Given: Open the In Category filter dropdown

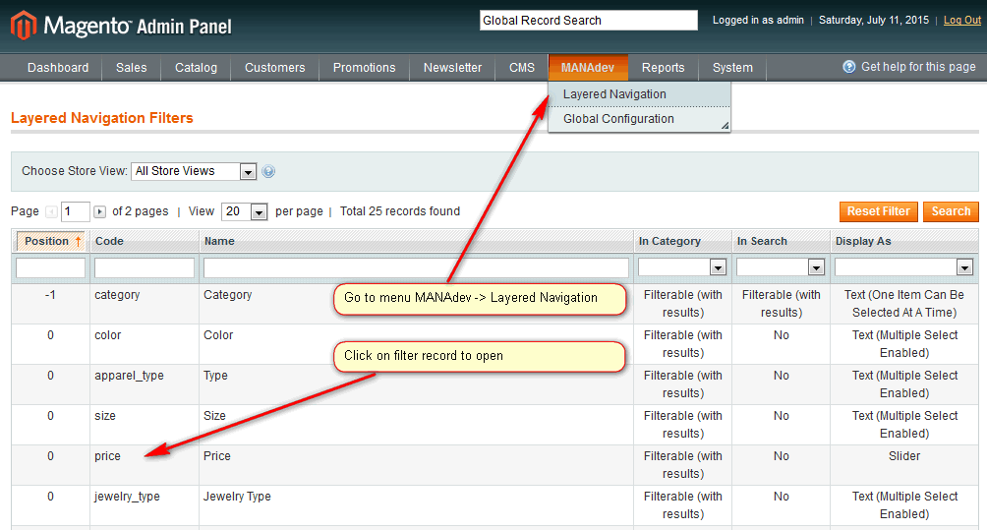Looking at the screenshot, I should pyautogui.click(x=682, y=267).
